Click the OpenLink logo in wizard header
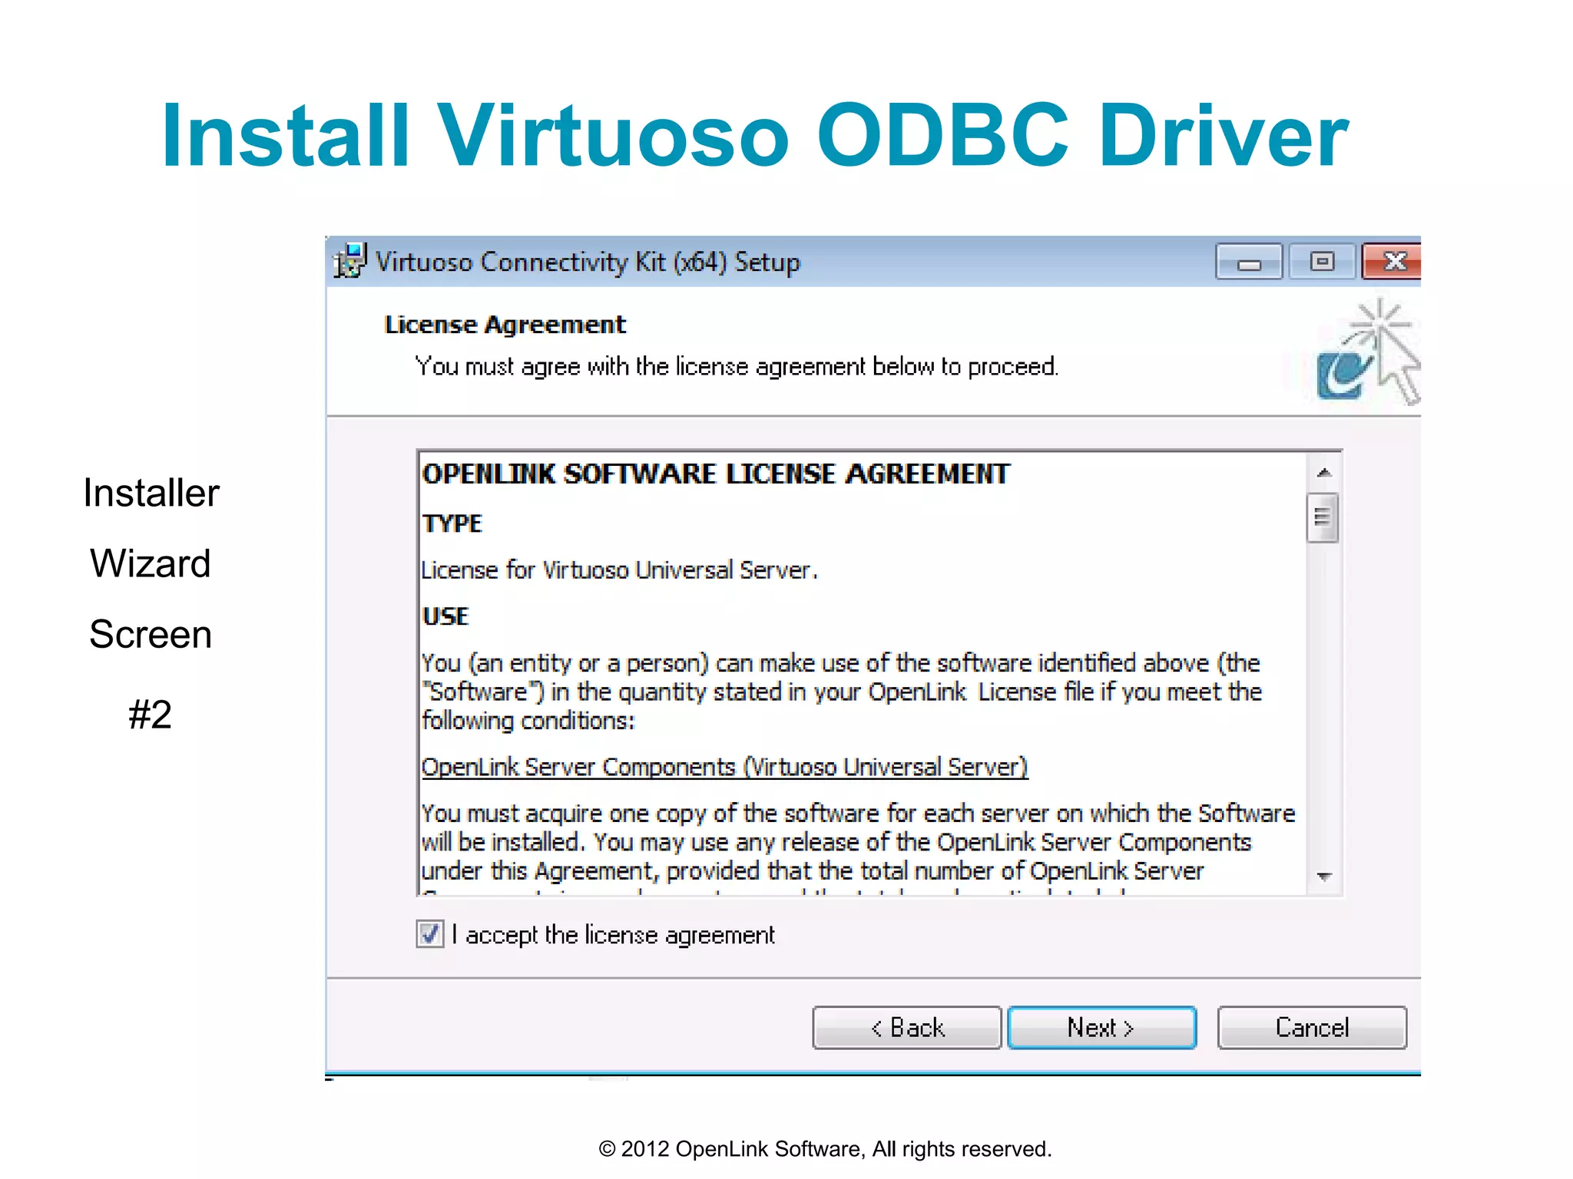Image resolution: width=1573 pixels, height=1179 pixels. coord(1367,352)
